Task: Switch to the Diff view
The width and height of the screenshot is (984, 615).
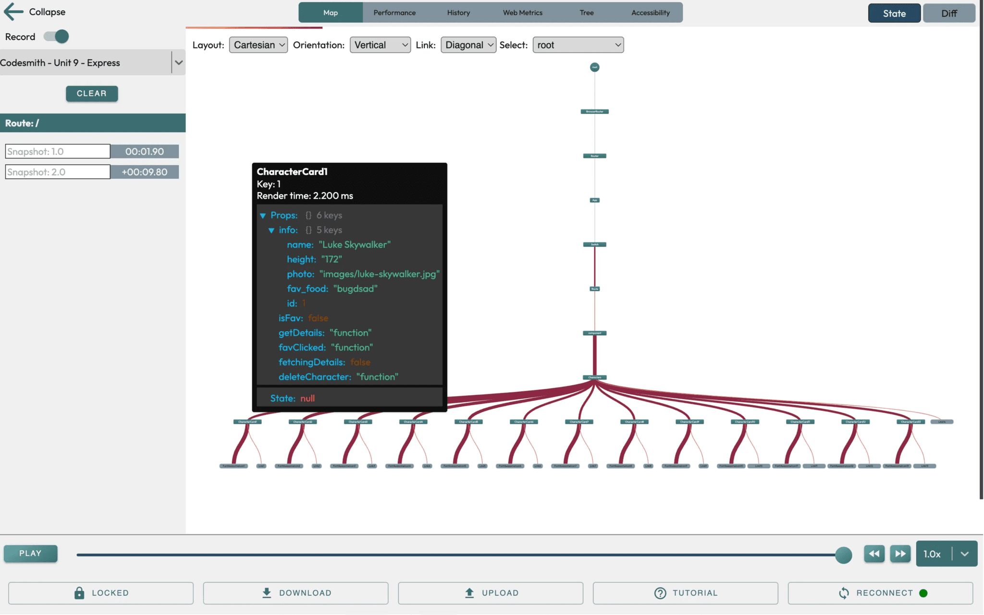Action: coord(948,13)
